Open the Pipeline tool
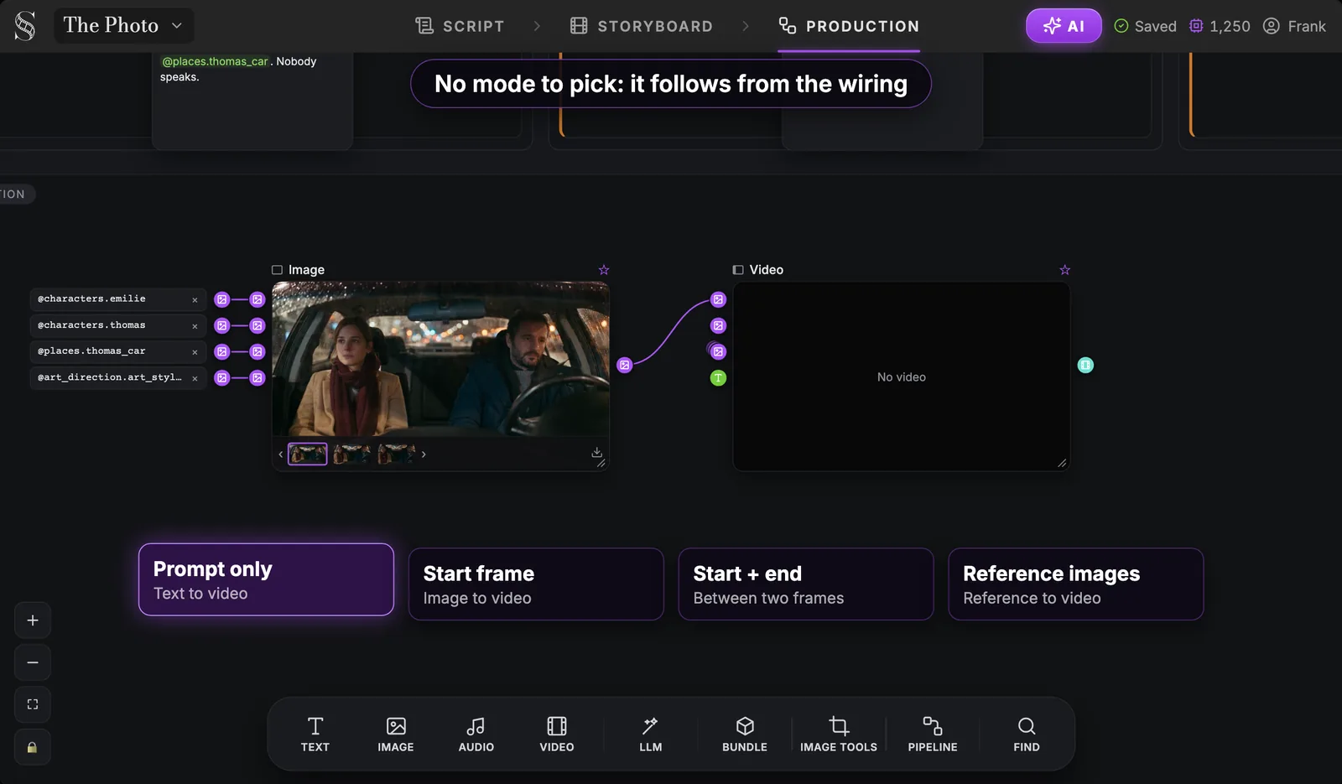The width and height of the screenshot is (1342, 784). click(933, 734)
